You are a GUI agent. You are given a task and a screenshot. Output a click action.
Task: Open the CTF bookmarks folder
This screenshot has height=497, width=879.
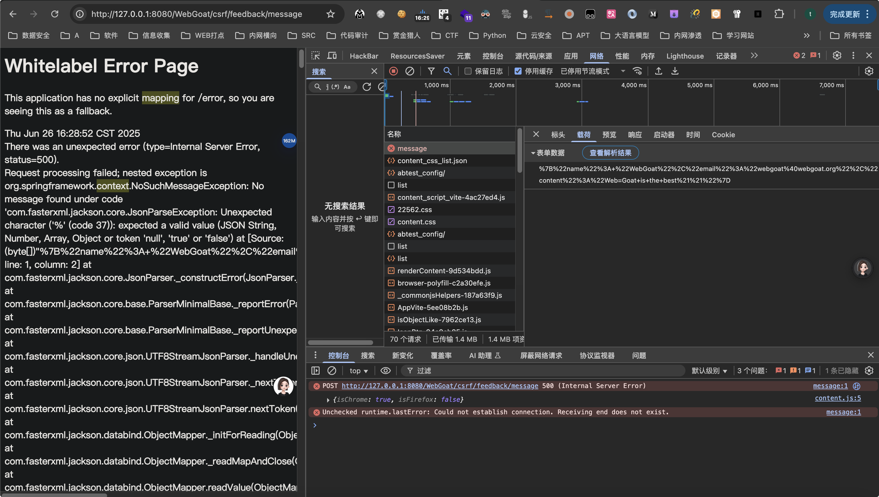(445, 35)
